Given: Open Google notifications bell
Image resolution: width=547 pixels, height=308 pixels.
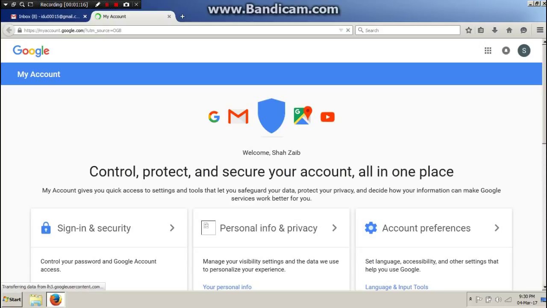Looking at the screenshot, I should coord(506,51).
